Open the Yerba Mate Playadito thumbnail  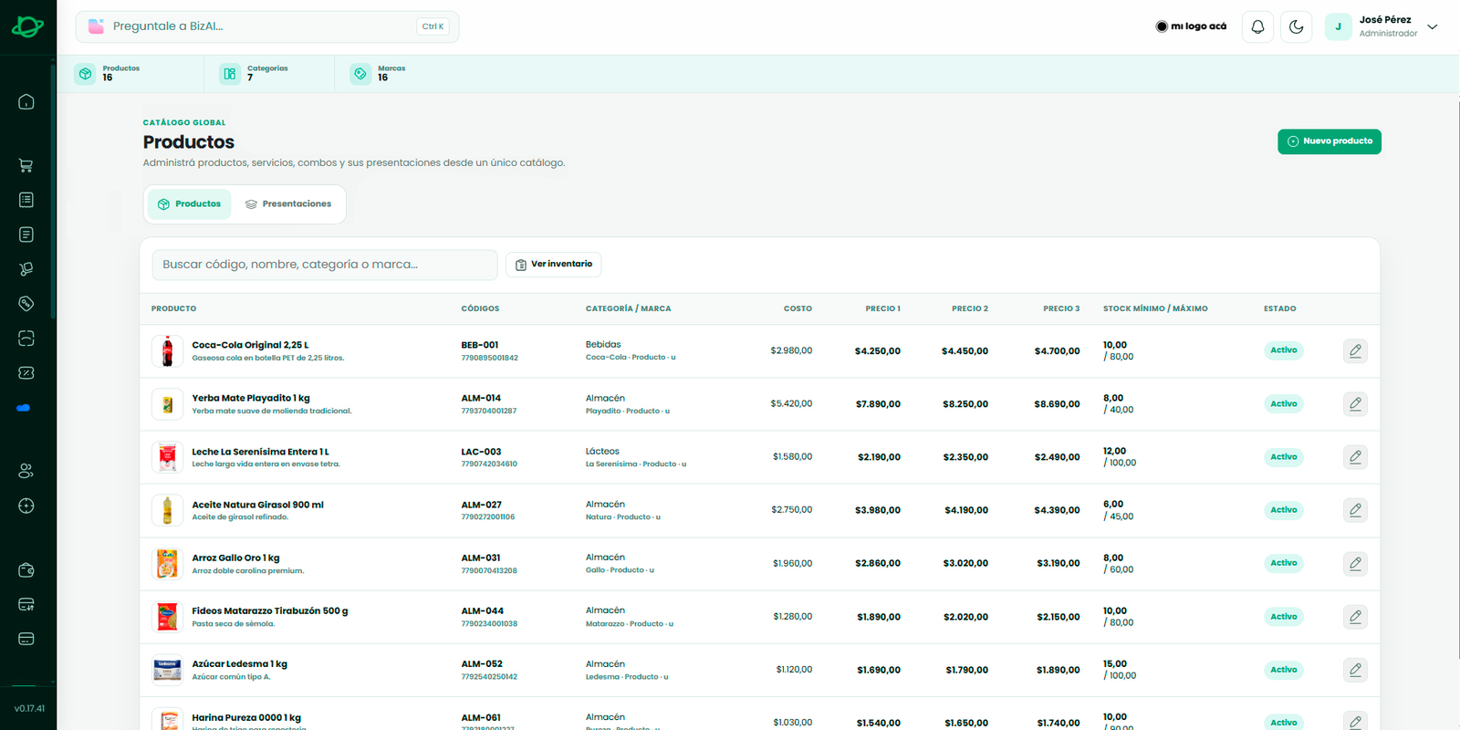[167, 404]
